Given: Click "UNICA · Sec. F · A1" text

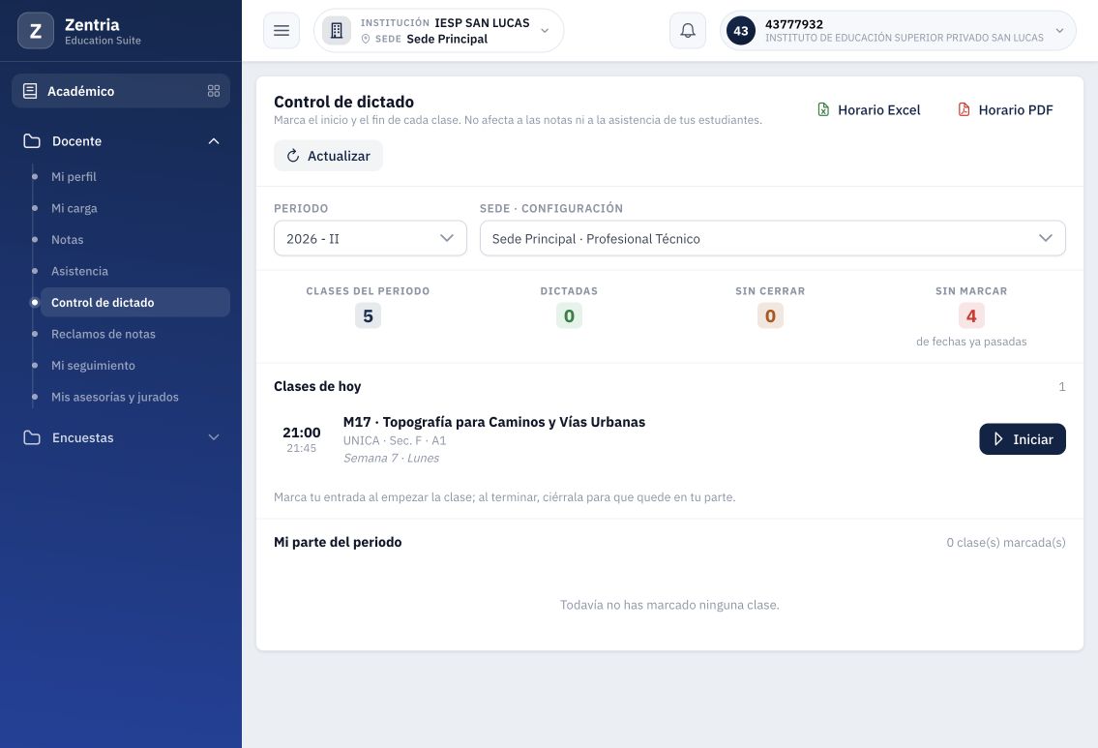Looking at the screenshot, I should (x=395, y=440).
